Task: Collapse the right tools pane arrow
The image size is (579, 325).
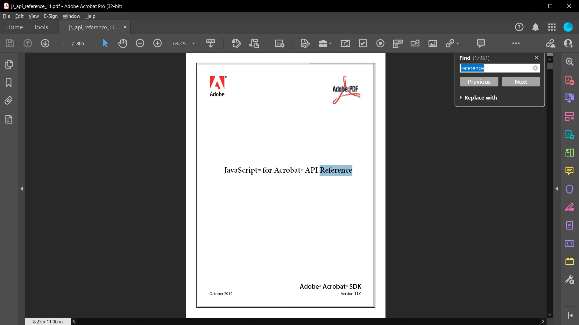Action: 557,189
